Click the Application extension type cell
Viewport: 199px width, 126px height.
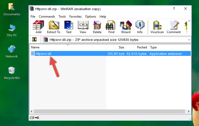166,54
